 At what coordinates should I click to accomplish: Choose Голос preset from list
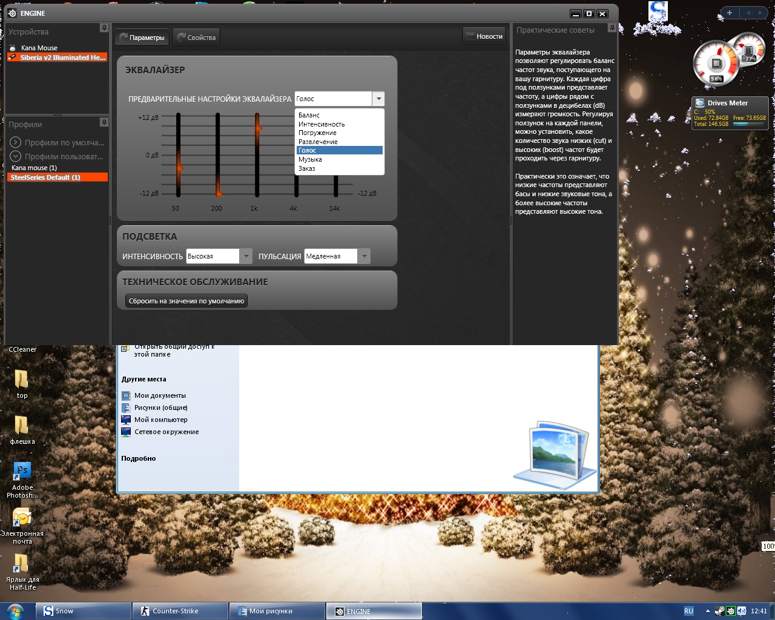340,150
